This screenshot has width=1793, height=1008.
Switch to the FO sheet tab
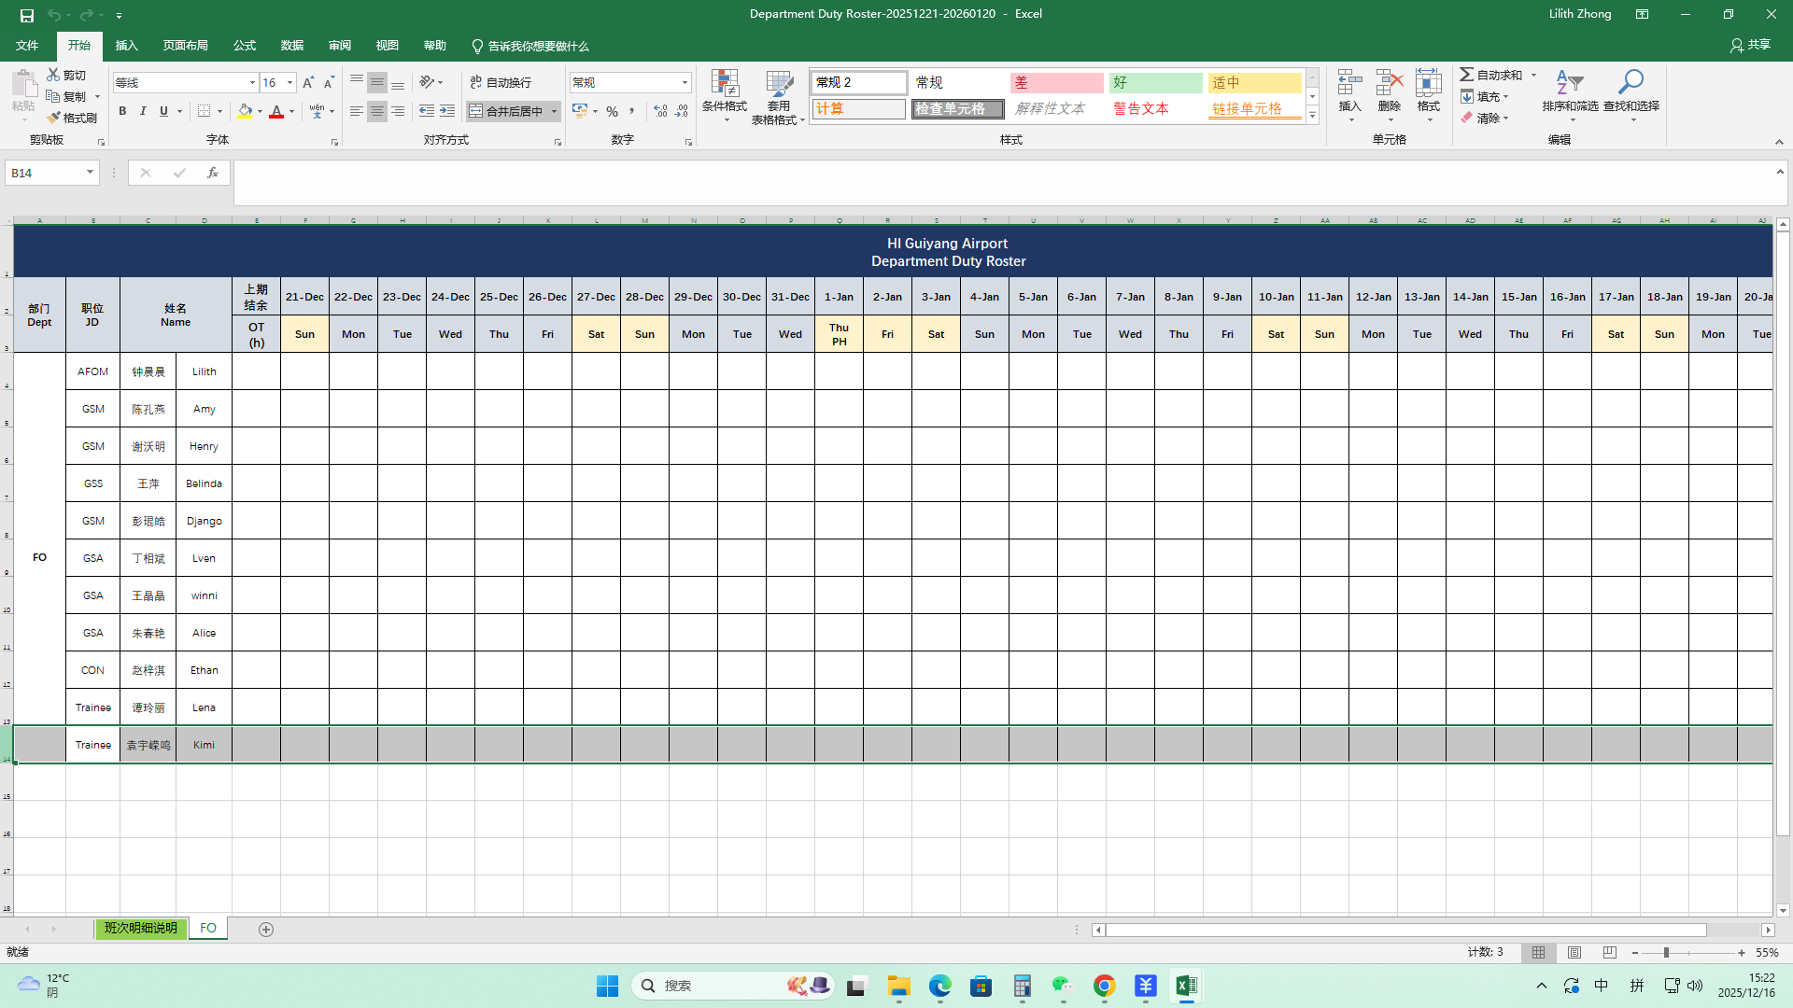pos(208,929)
